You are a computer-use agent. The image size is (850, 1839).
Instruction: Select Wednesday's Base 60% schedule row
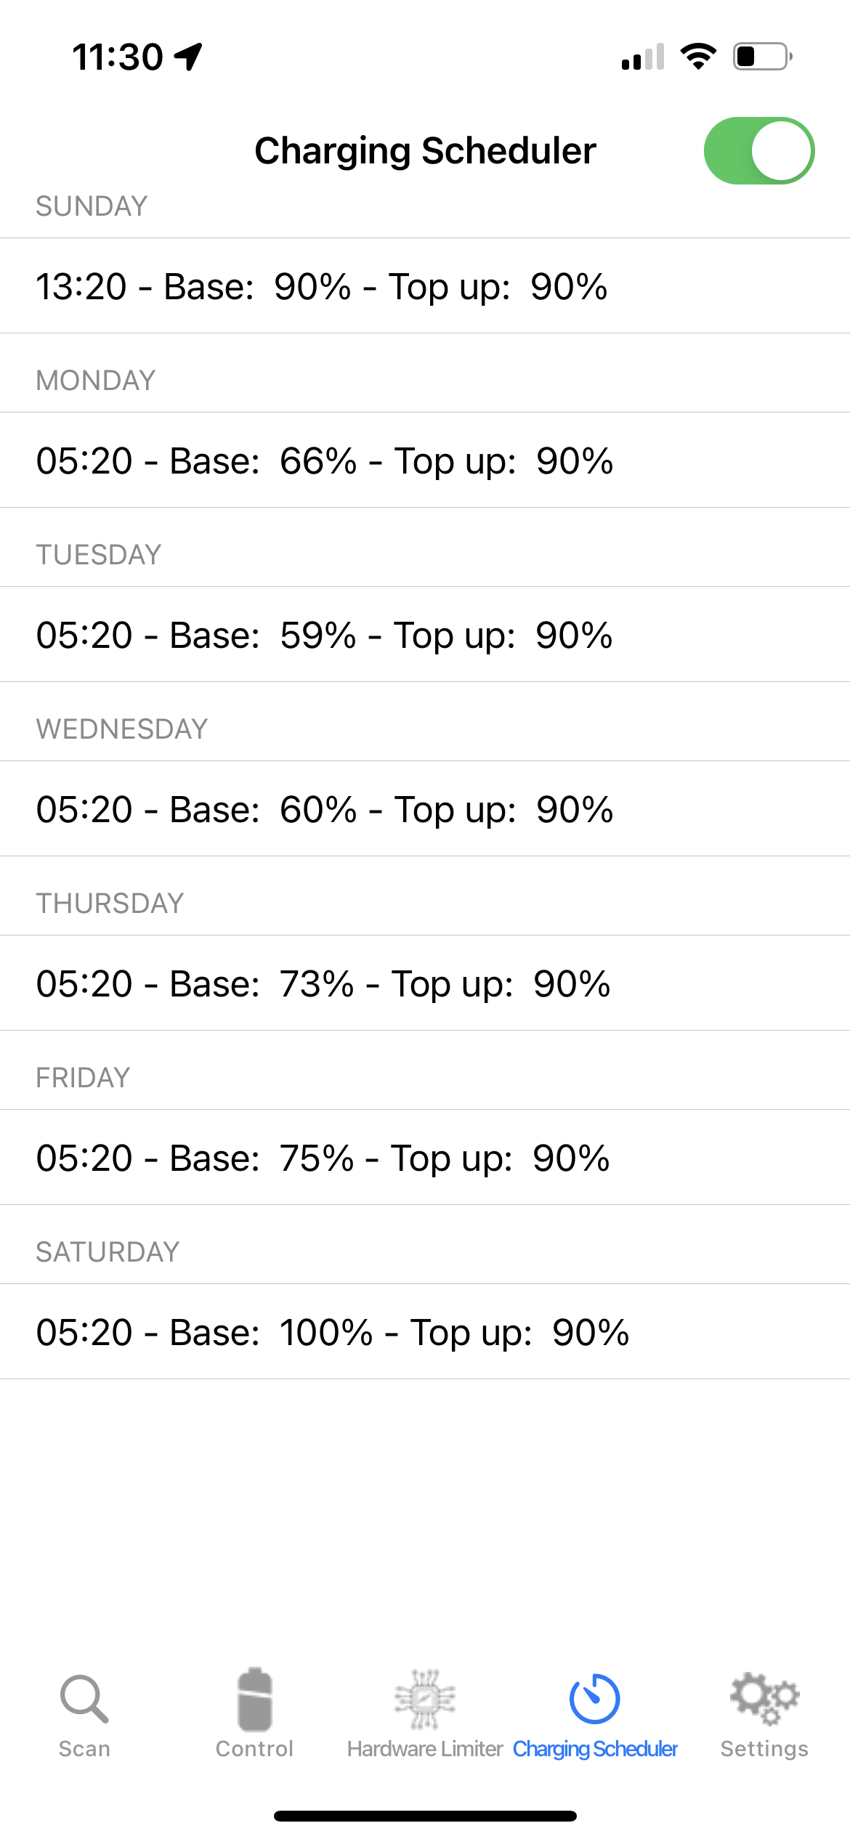425,809
